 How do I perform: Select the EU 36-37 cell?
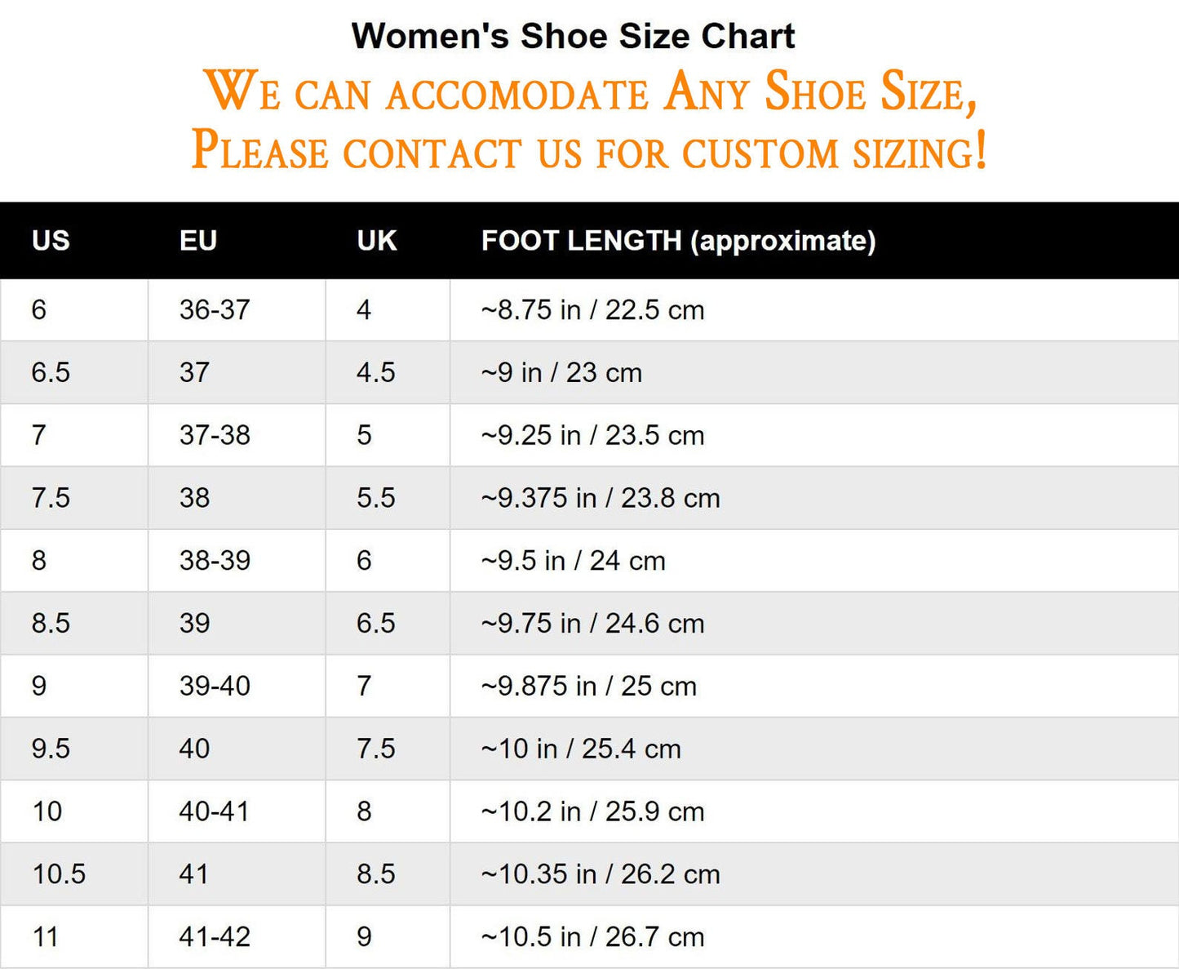[x=215, y=310]
